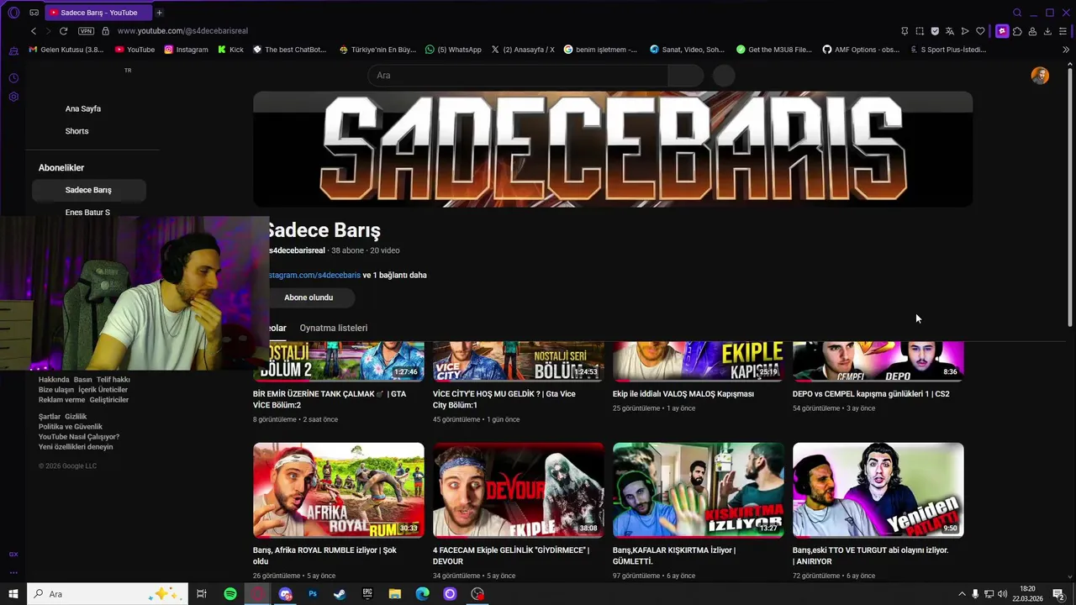Open the downloads panel icon

point(1047,31)
